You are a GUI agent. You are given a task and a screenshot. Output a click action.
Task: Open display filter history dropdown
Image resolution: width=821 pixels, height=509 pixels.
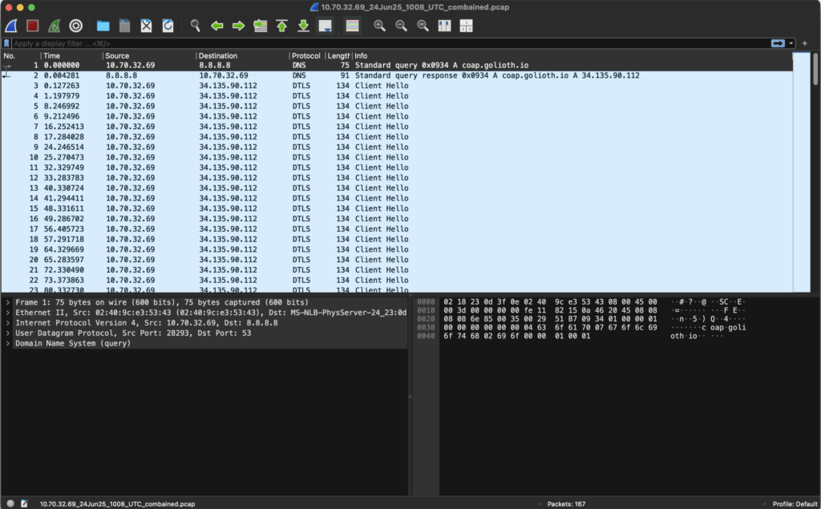click(x=791, y=43)
